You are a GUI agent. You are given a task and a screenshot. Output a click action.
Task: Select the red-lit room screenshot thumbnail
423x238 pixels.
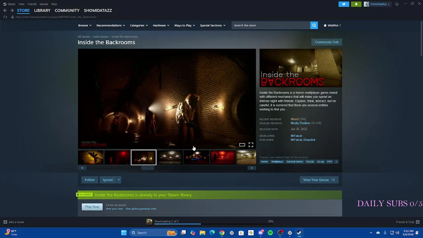point(223,157)
